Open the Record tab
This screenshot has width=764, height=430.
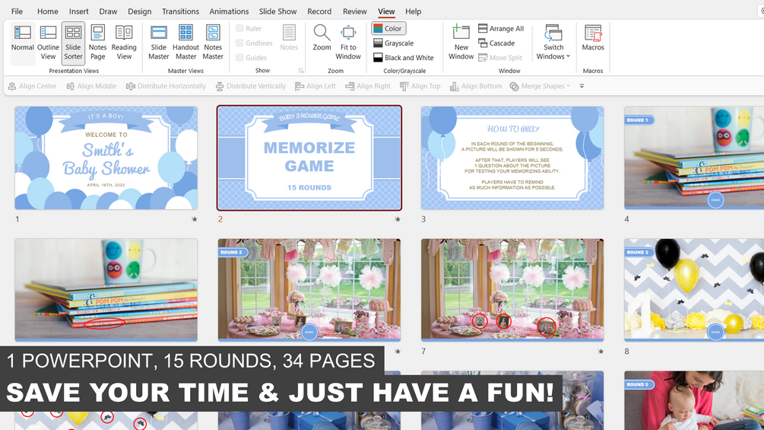(x=319, y=11)
